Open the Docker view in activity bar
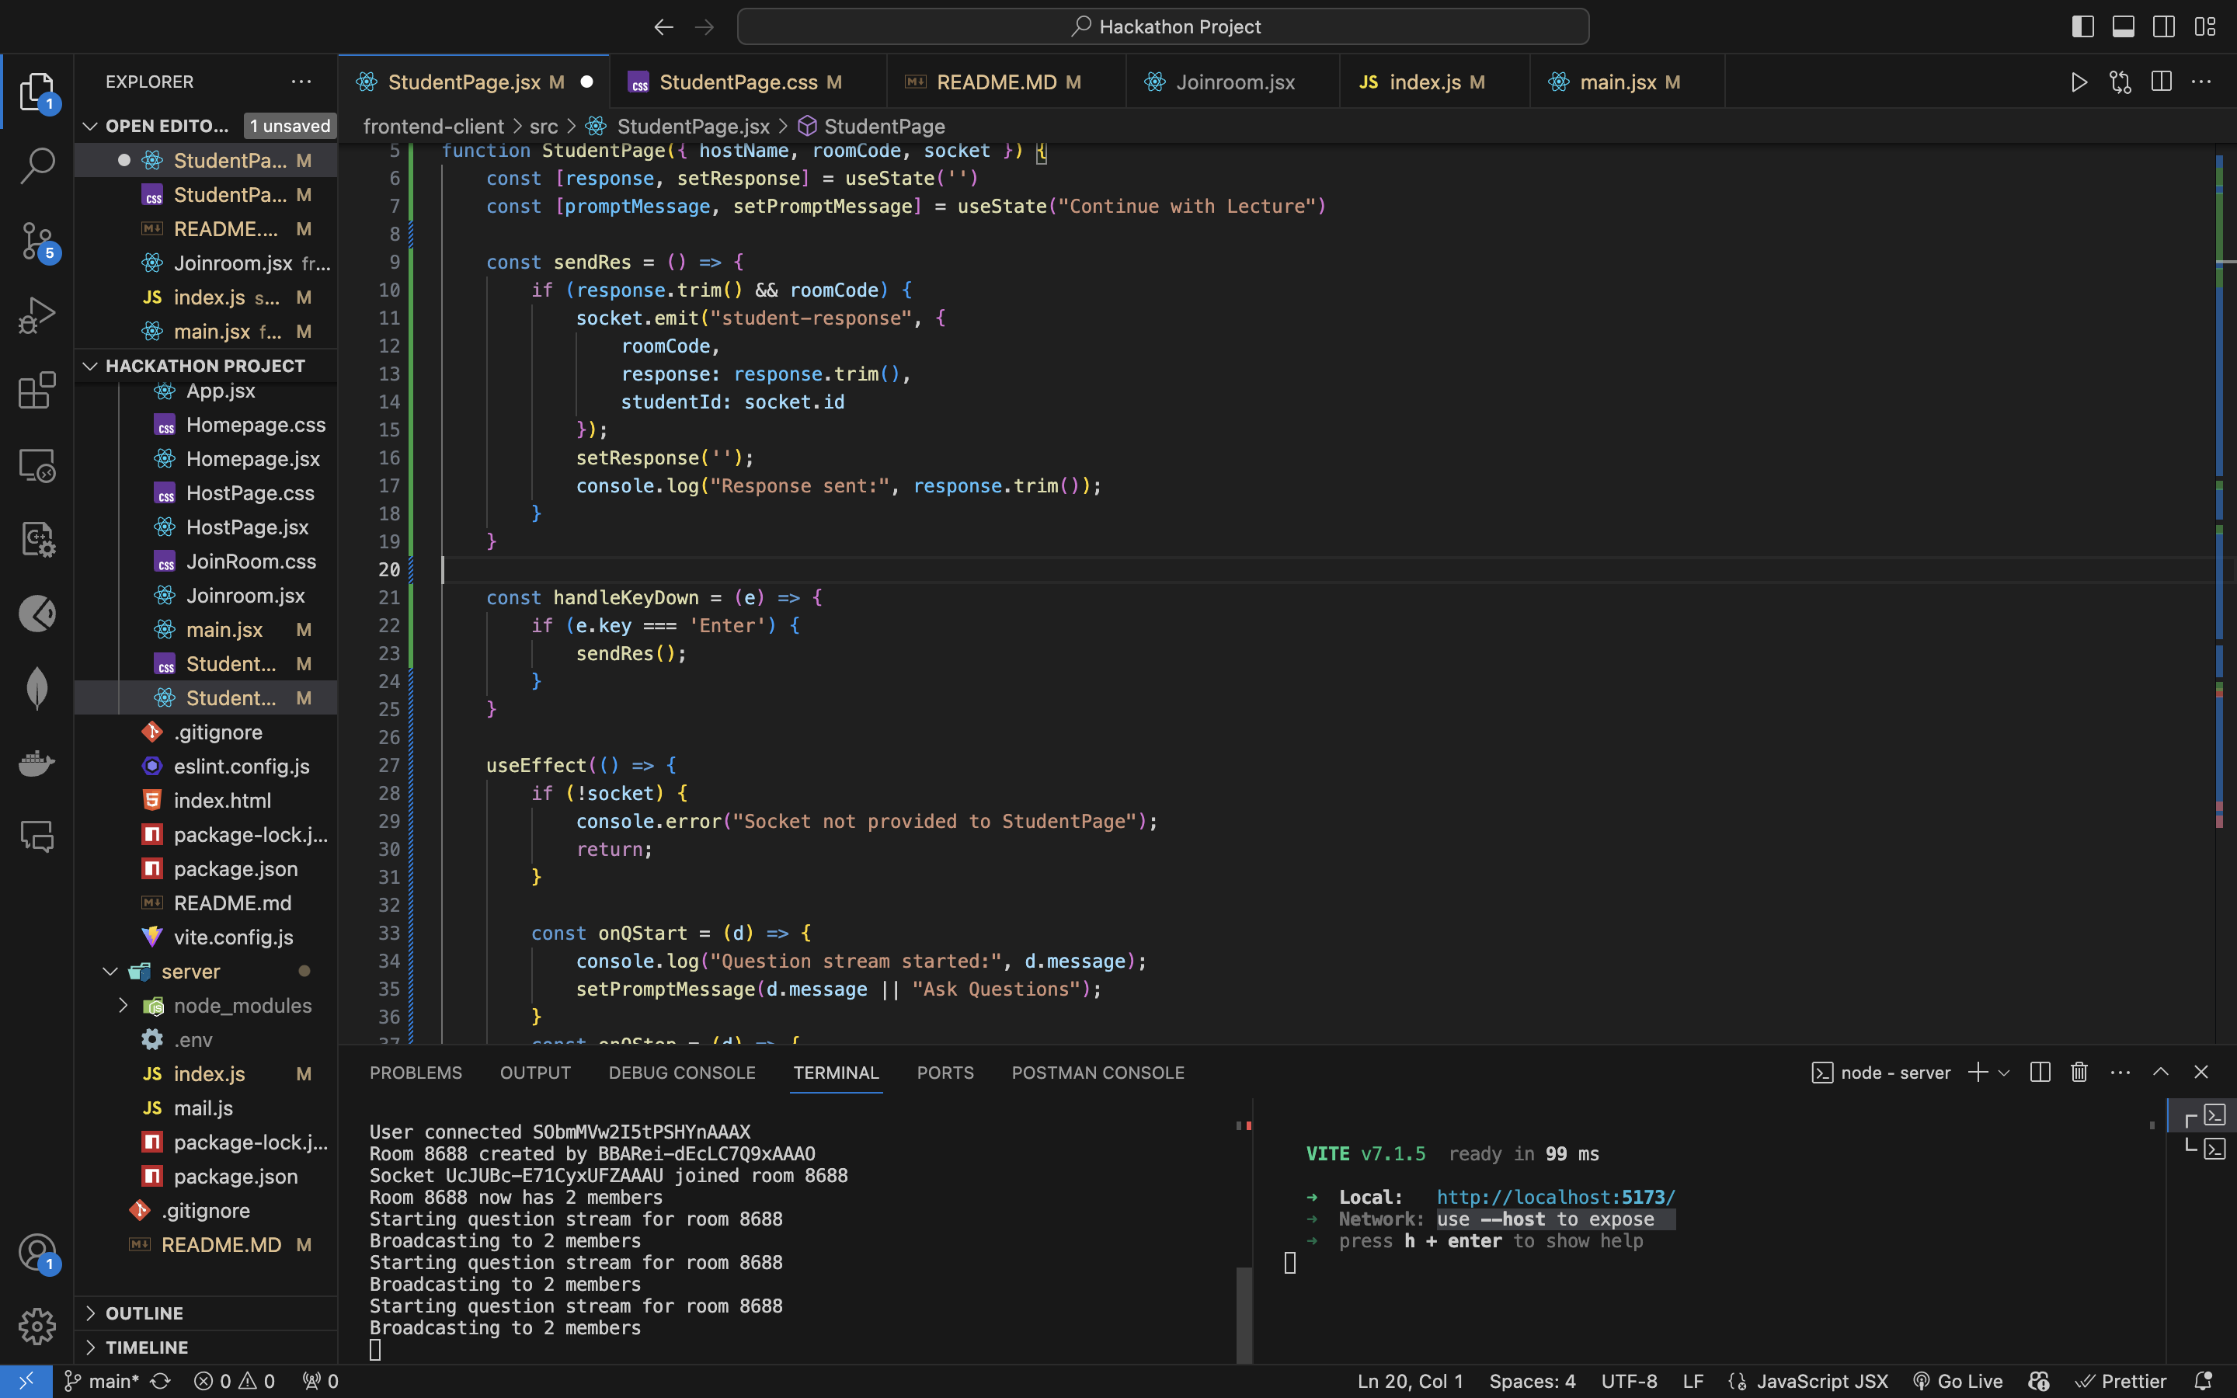Viewport: 2237px width, 1398px height. coord(37,763)
